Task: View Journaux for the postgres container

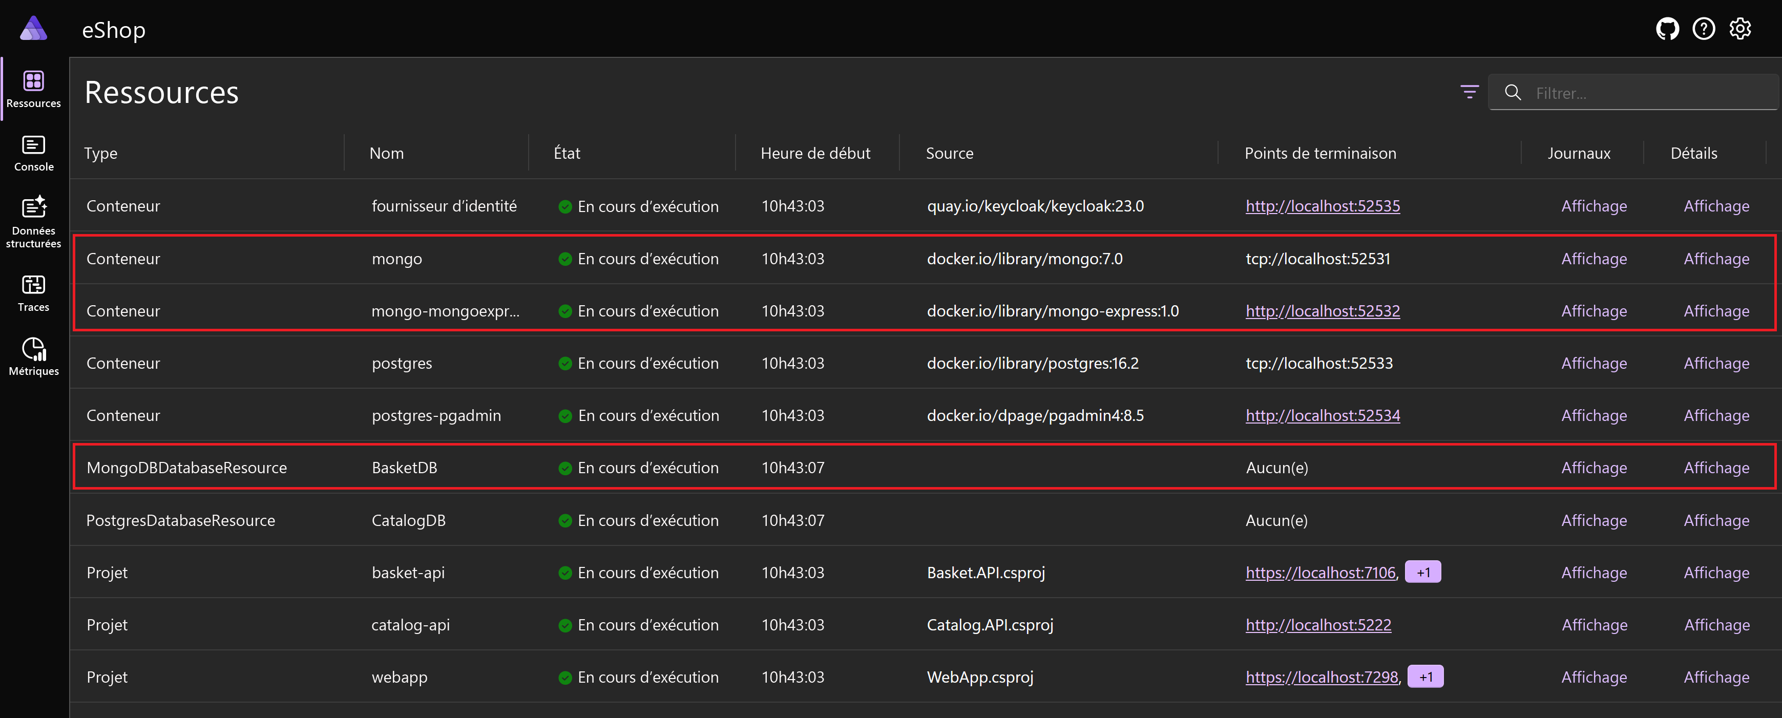Action: 1594,363
